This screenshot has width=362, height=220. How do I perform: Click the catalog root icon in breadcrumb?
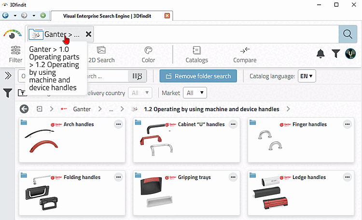click(40, 109)
